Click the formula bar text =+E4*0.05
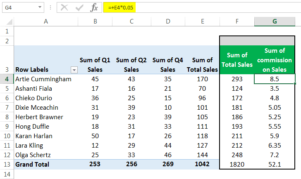 click(x=121, y=8)
